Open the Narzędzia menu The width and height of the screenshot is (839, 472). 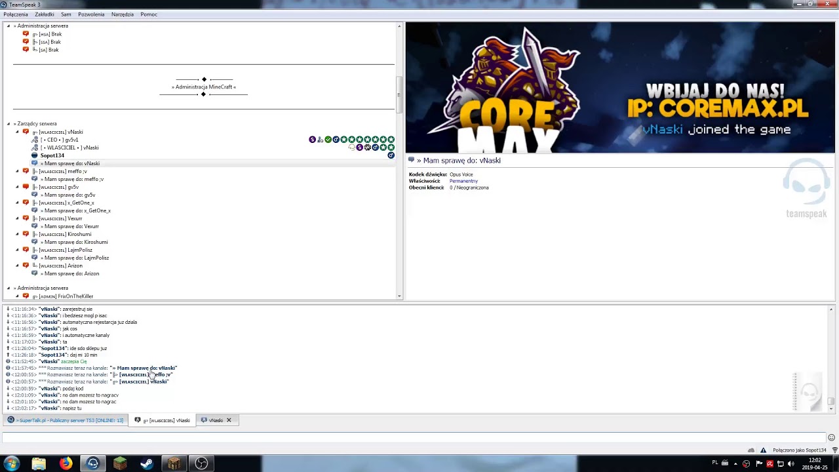click(123, 14)
